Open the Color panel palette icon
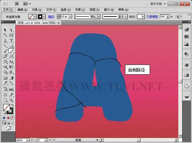Image resolution: width=192 pixels, height=143 pixels. 186,30
